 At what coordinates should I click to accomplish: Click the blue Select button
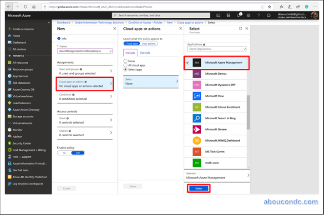[x=198, y=188]
